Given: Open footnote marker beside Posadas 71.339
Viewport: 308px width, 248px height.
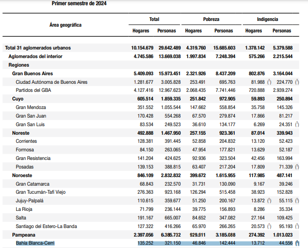Looking at the screenshot, I should click(297, 167).
